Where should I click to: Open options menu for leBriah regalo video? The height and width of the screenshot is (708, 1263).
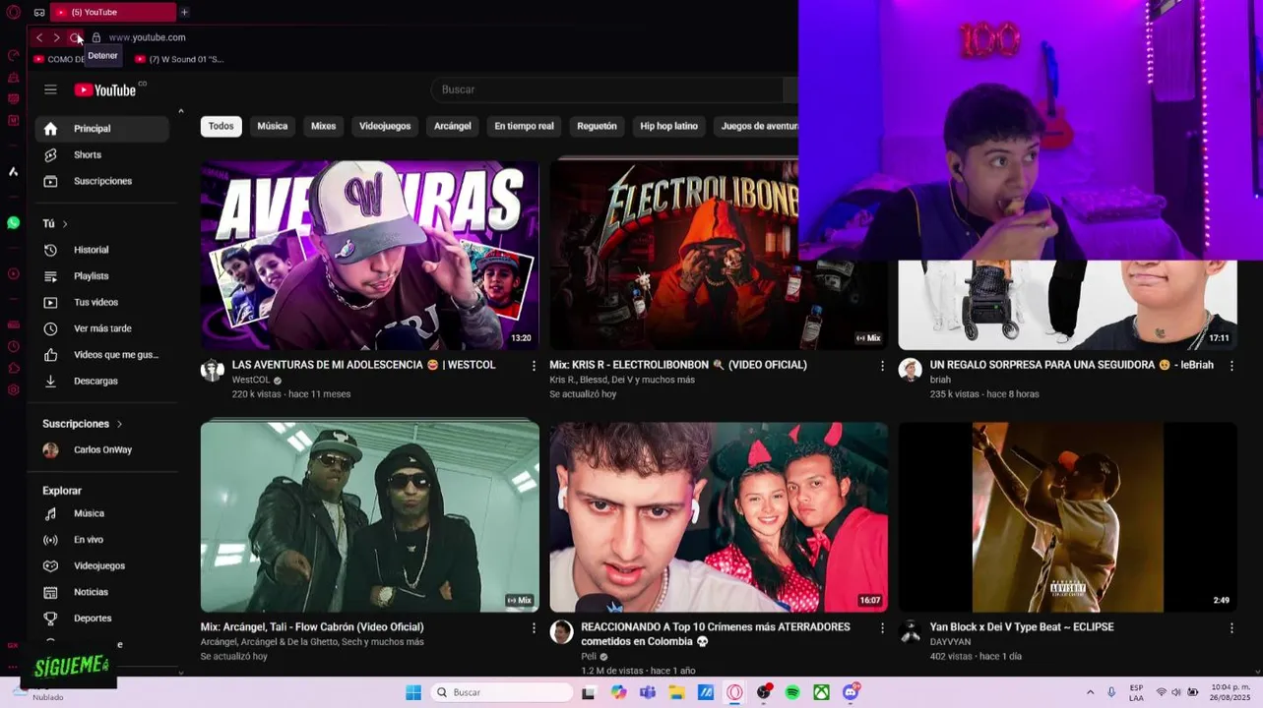(x=1231, y=366)
